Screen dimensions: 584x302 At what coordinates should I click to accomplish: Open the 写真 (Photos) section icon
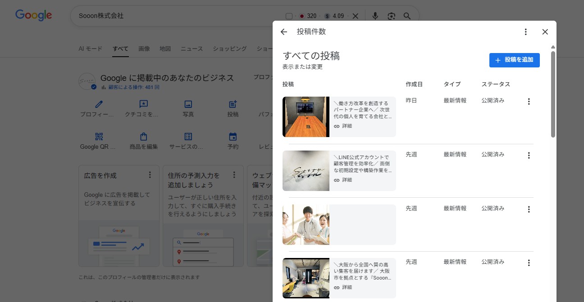tap(188, 104)
